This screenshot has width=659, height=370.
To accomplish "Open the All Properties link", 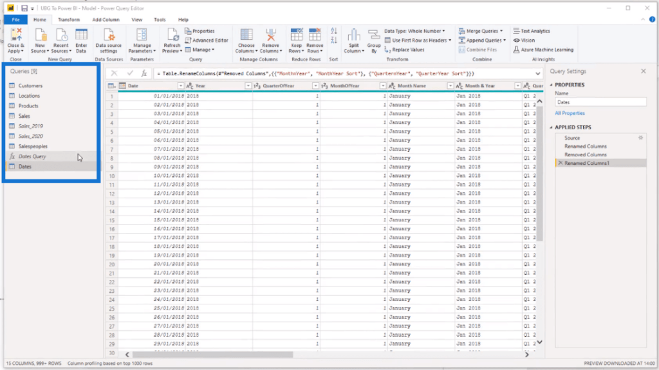I will click(570, 113).
